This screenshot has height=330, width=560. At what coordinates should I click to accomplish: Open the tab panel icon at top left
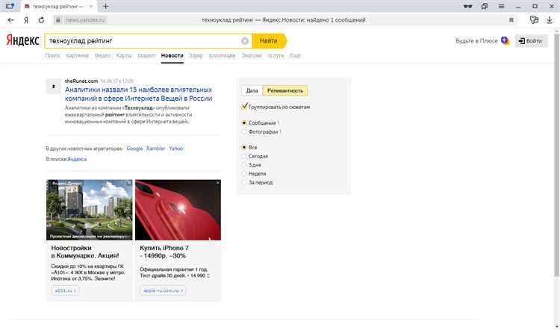(x=10, y=6)
